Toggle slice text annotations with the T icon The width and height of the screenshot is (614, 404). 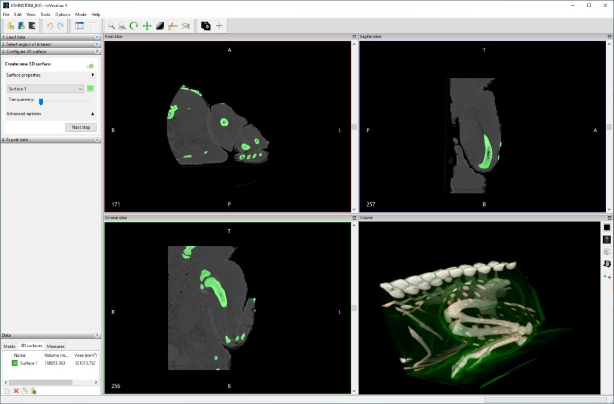pyautogui.click(x=92, y=26)
